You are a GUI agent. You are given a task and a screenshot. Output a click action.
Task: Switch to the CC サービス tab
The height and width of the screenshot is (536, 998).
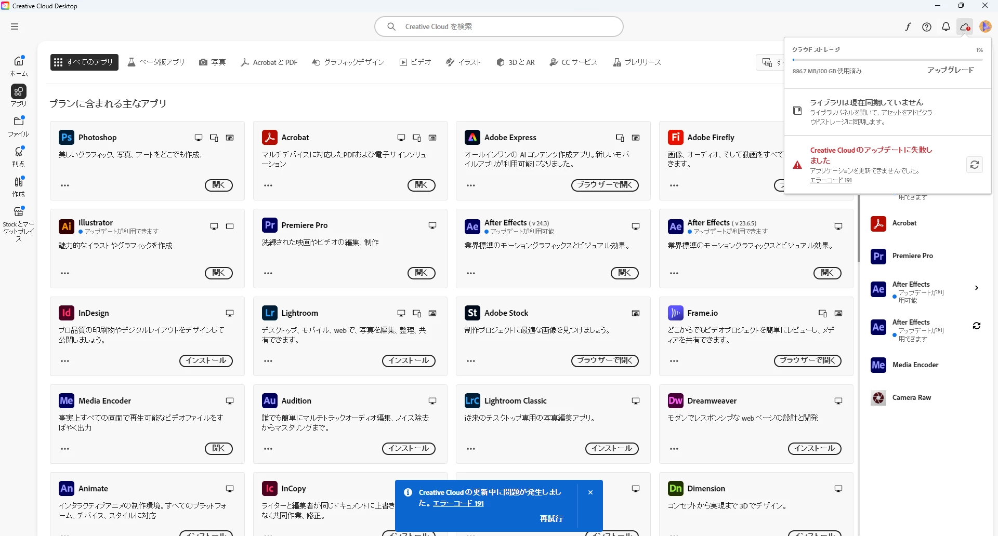click(x=574, y=62)
